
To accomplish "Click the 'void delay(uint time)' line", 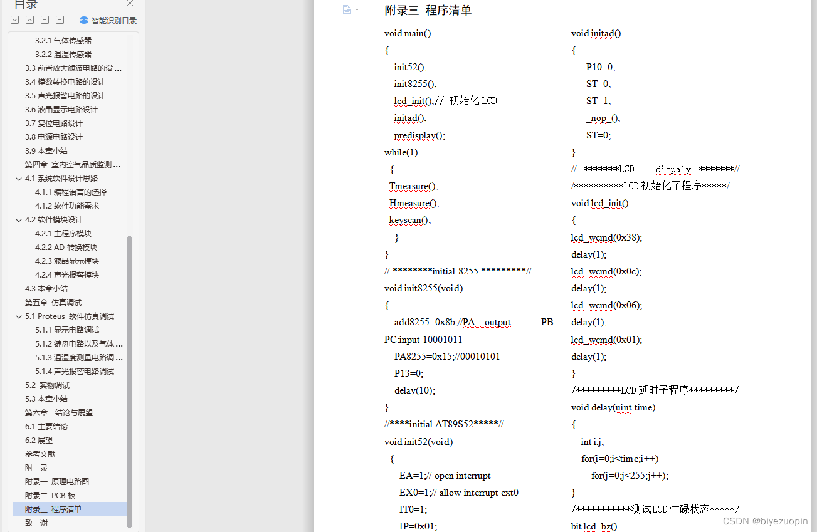I will coord(613,407).
